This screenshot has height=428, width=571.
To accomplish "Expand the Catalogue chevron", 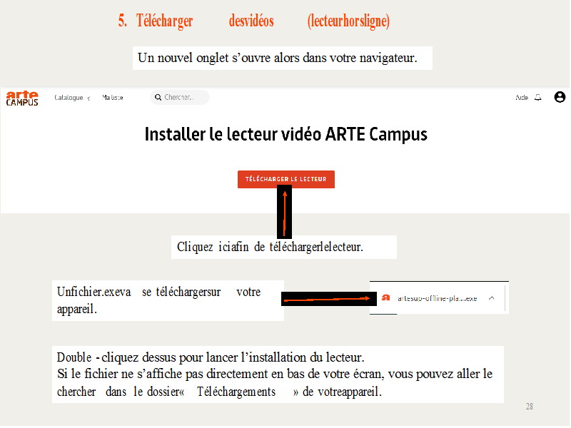I will click(x=89, y=98).
